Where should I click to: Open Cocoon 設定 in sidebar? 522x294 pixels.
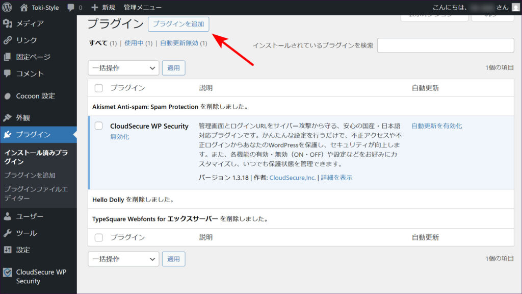coord(35,96)
